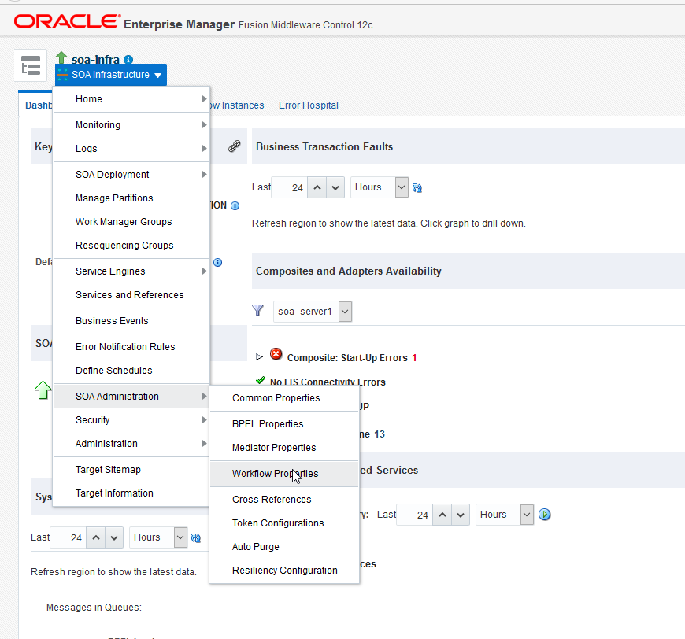Screen dimensions: 685x639
Task: Open the SOA Administration submenu
Action: 131,397
